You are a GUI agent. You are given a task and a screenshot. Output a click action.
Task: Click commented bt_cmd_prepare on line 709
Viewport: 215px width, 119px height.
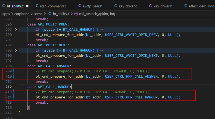pos(57,71)
